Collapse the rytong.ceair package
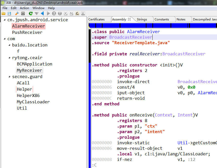 tap(9, 58)
